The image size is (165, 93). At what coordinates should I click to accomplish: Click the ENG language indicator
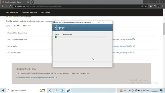pos(148,90)
